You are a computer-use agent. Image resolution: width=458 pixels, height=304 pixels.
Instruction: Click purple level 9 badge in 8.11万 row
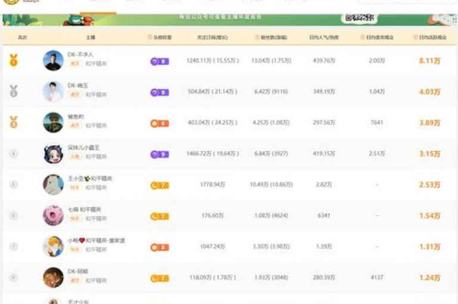pos(159,61)
